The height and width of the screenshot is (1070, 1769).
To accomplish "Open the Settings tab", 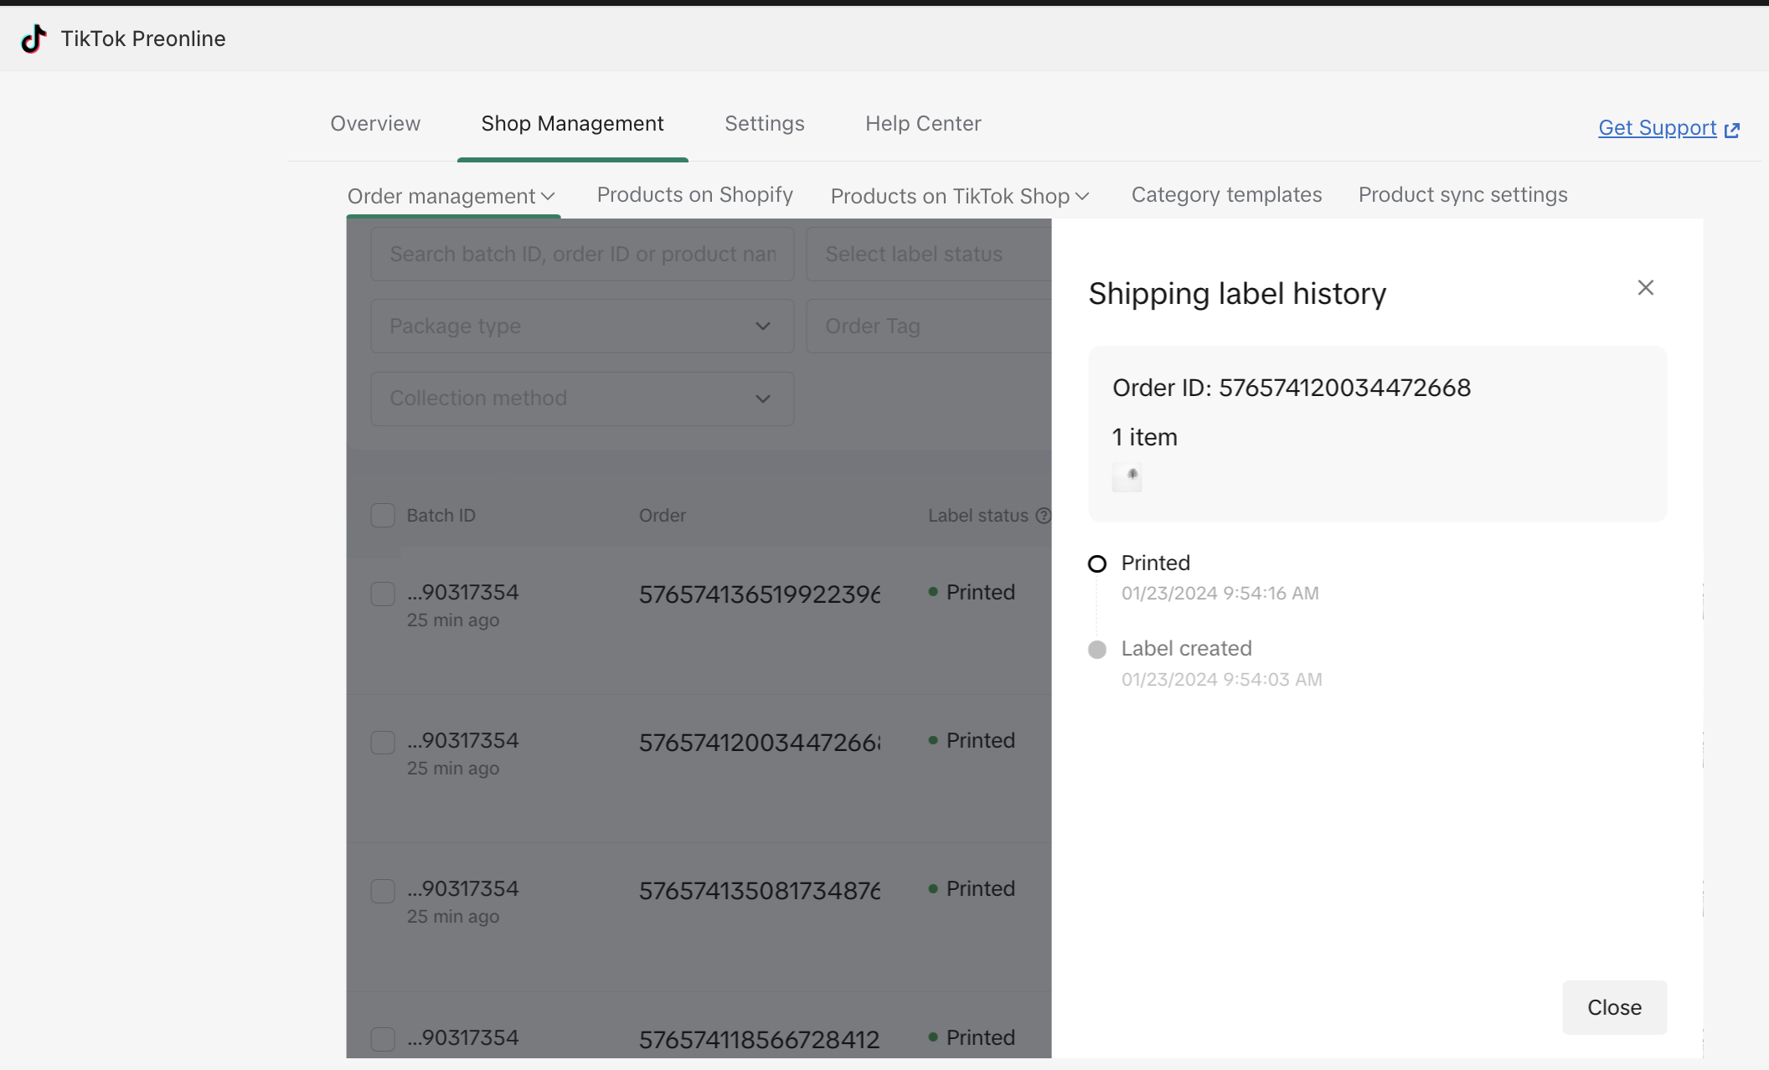I will point(764,124).
